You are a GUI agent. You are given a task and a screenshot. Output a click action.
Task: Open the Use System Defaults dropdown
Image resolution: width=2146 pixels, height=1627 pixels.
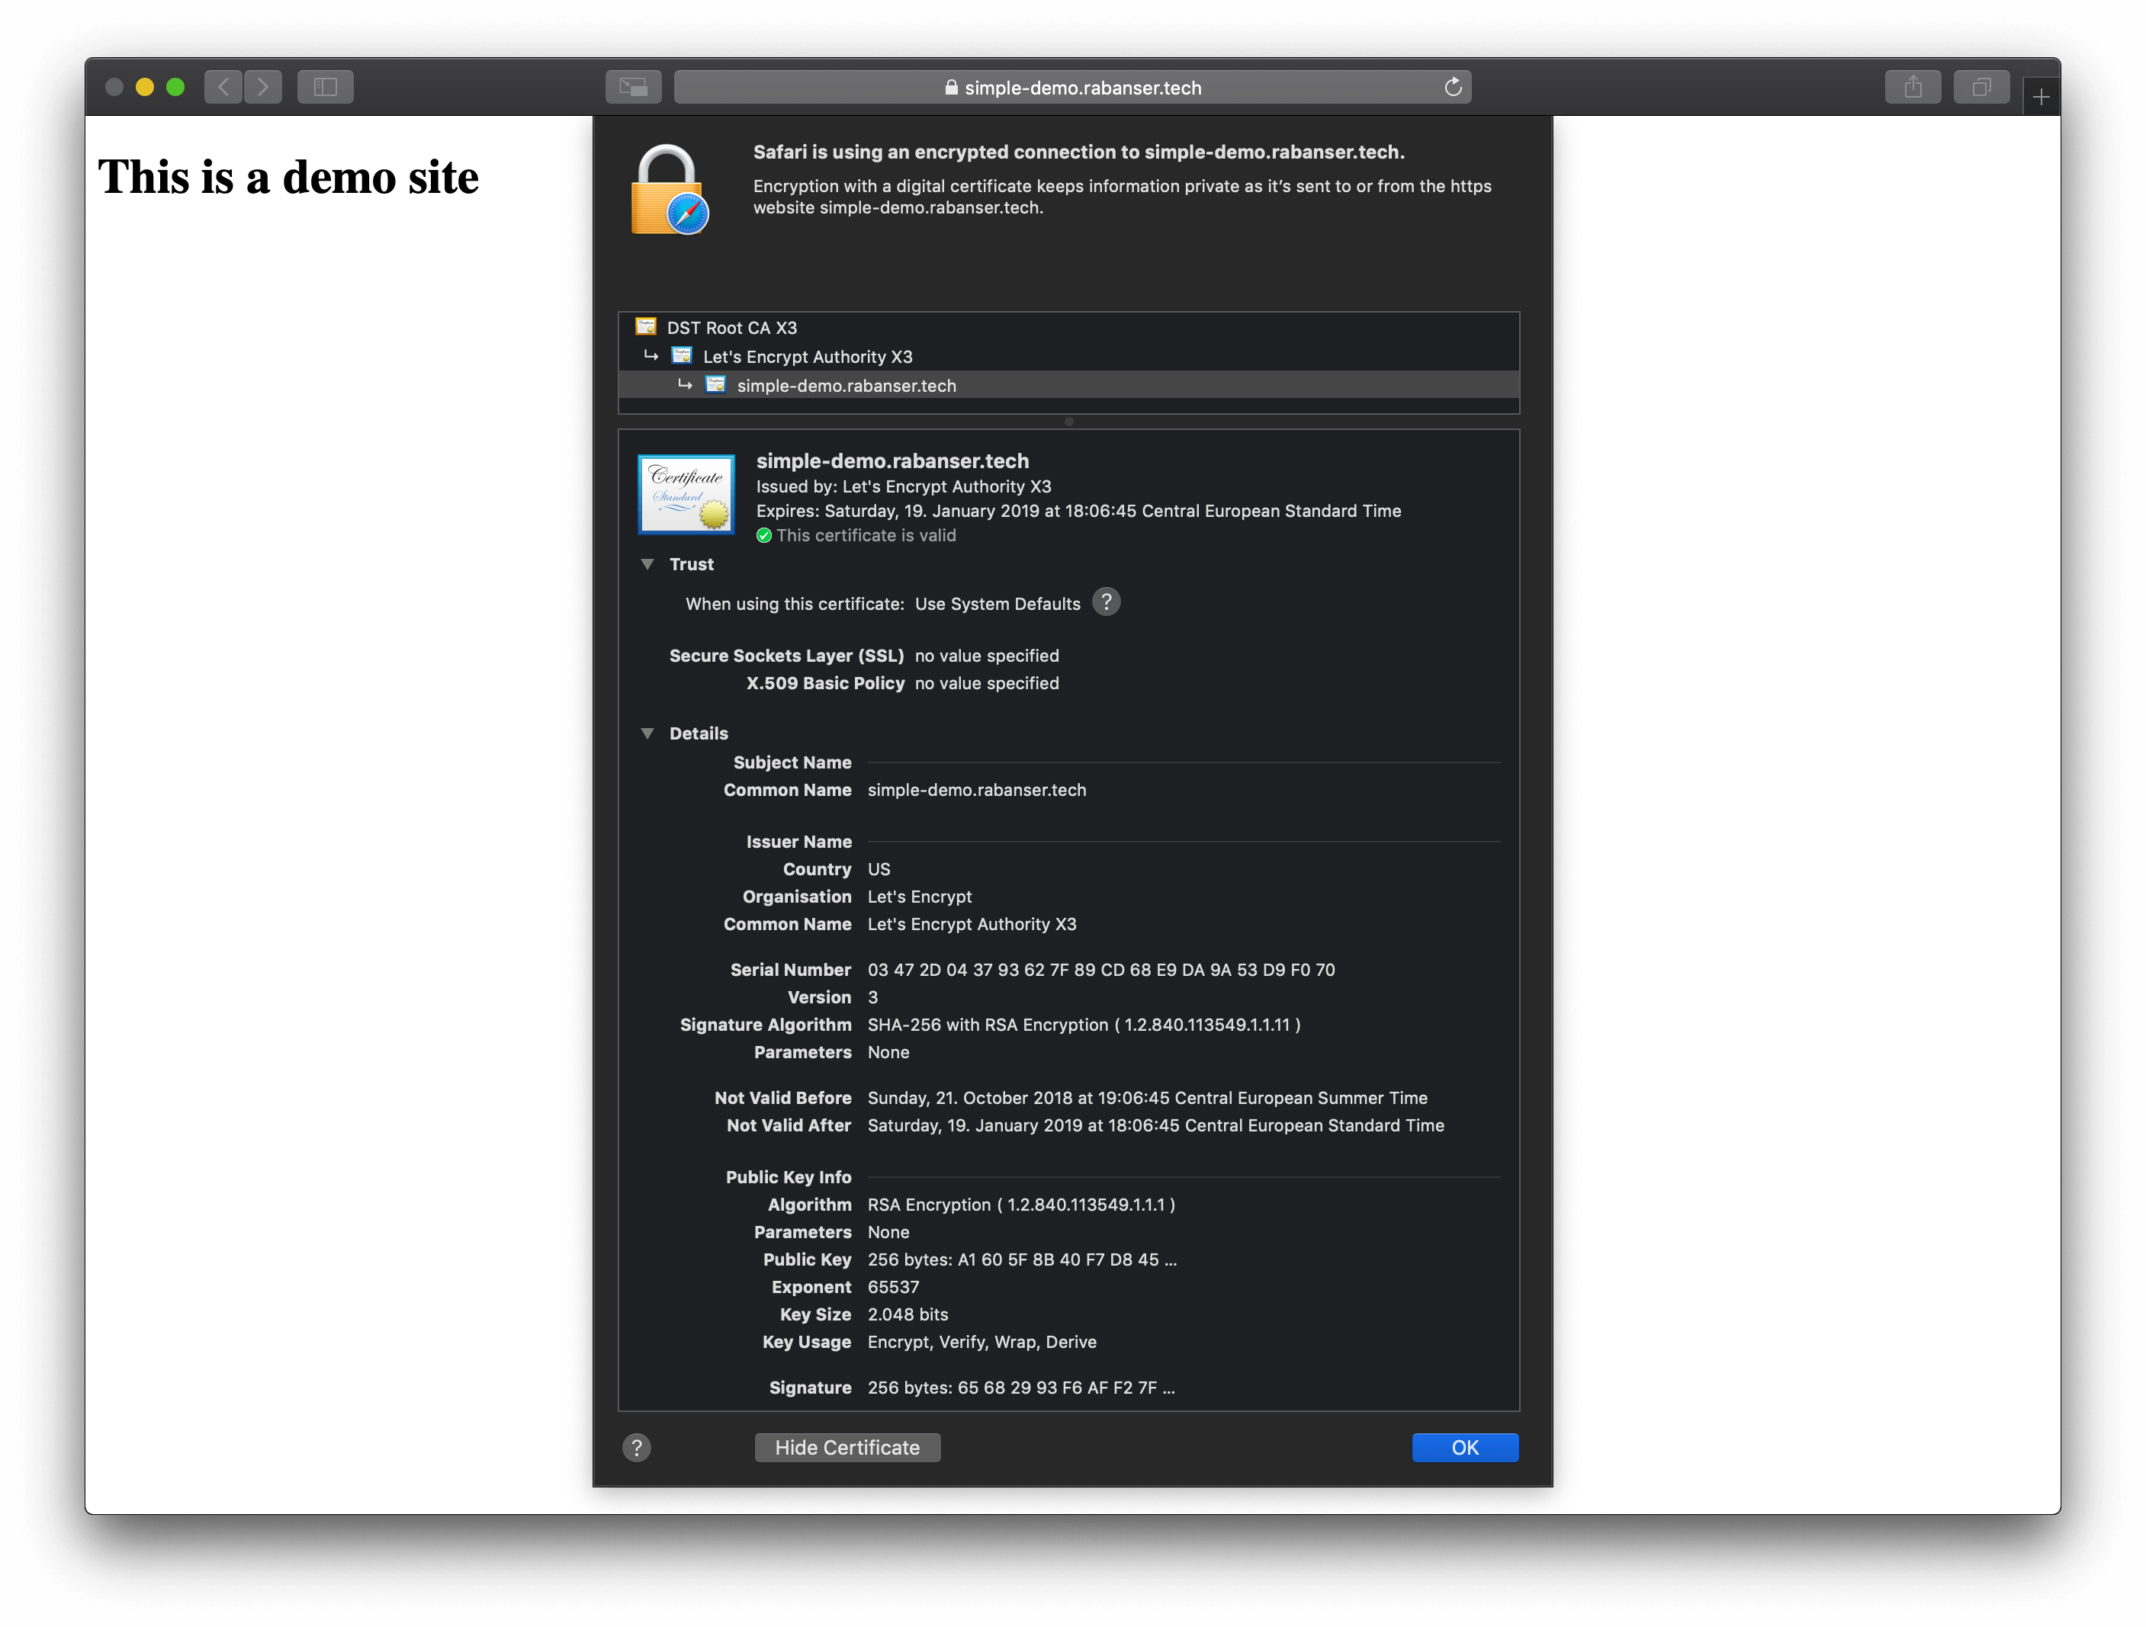[x=998, y=604]
